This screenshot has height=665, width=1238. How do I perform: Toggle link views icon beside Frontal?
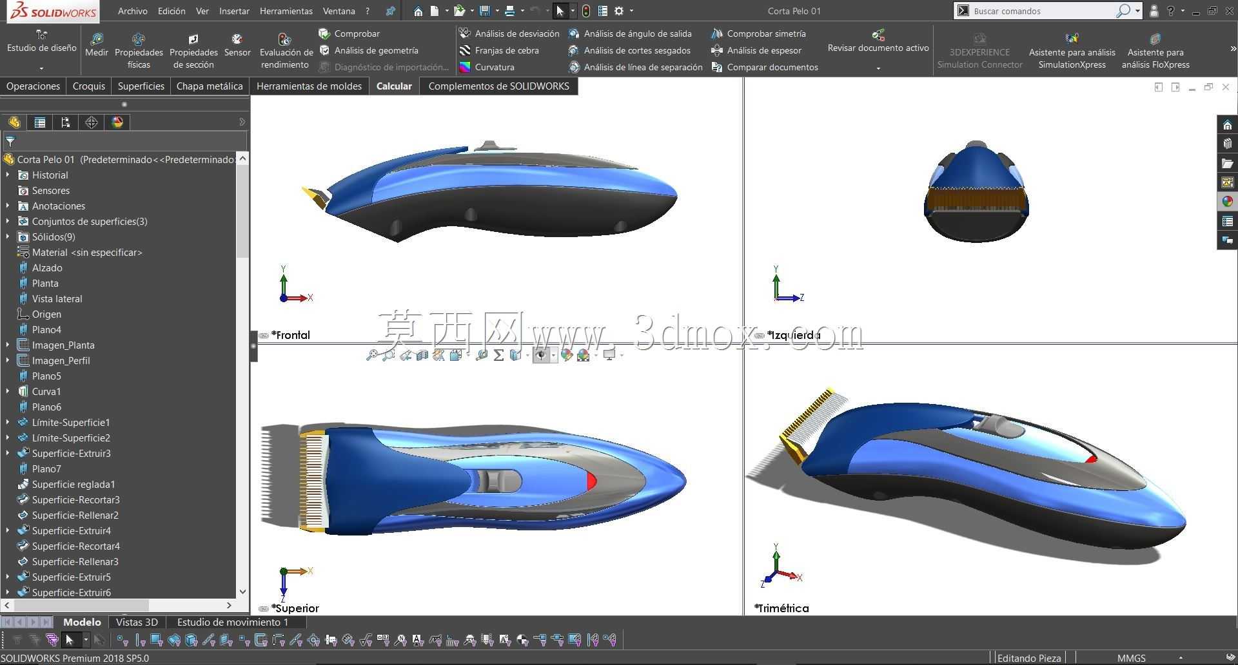[x=264, y=336]
